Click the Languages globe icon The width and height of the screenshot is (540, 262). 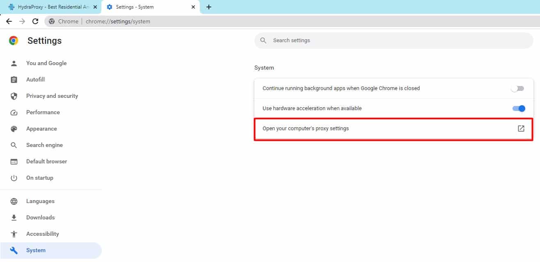14,201
